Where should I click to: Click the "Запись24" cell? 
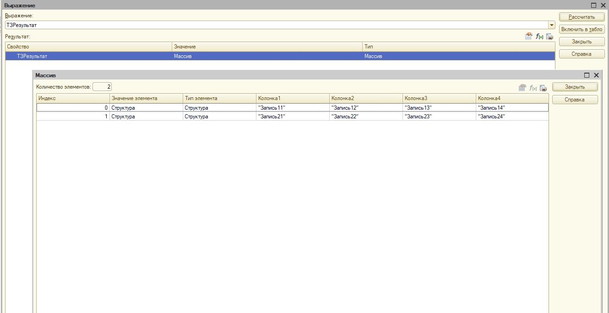(x=512, y=117)
